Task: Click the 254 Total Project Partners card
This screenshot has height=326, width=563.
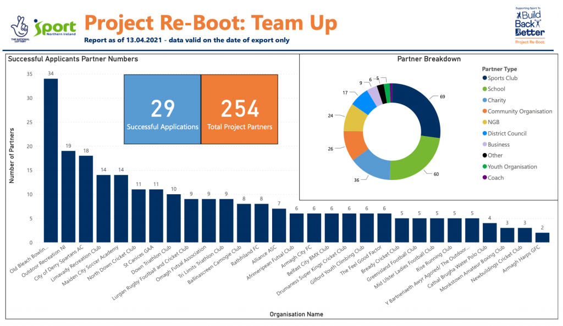Action: 240,109
